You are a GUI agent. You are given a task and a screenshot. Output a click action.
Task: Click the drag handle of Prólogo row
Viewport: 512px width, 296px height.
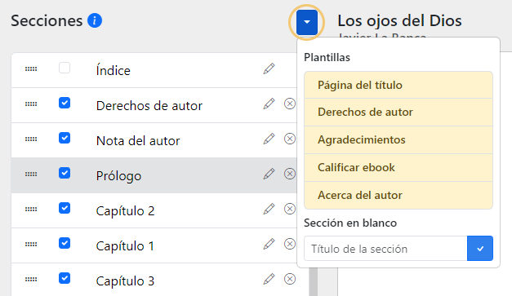(31, 174)
